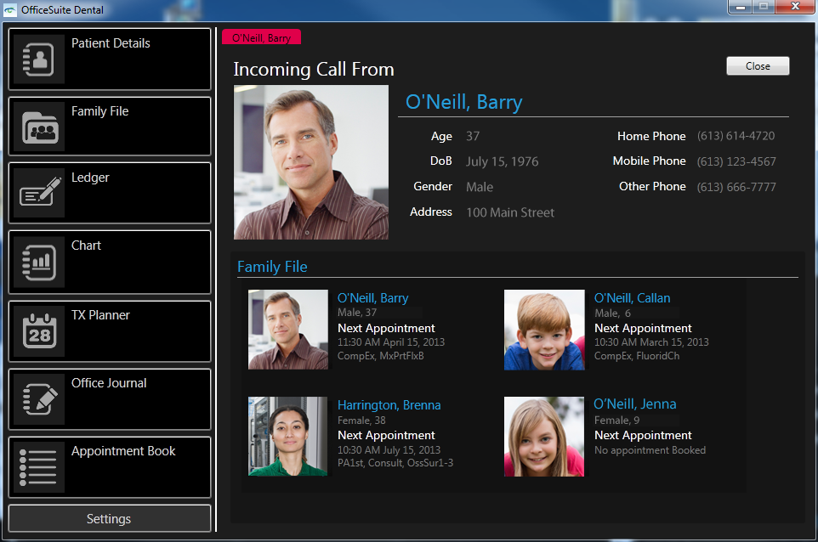The width and height of the screenshot is (818, 542).
Task: Click home phone number (613) 614-4720
Action: pos(736,136)
